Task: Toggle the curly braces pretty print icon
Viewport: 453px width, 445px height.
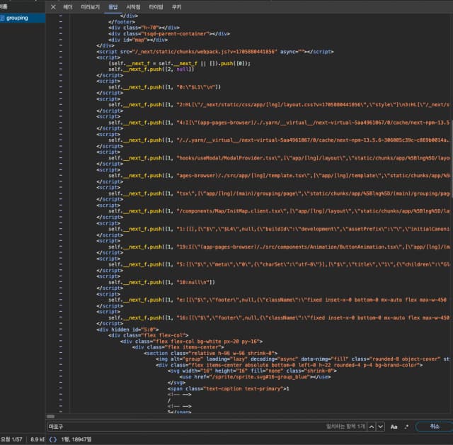Action: point(53,439)
